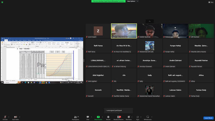The width and height of the screenshot is (215, 121).
Task: Select Fadilah Rachmat video tile
Action: pyautogui.click(x=149, y=31)
